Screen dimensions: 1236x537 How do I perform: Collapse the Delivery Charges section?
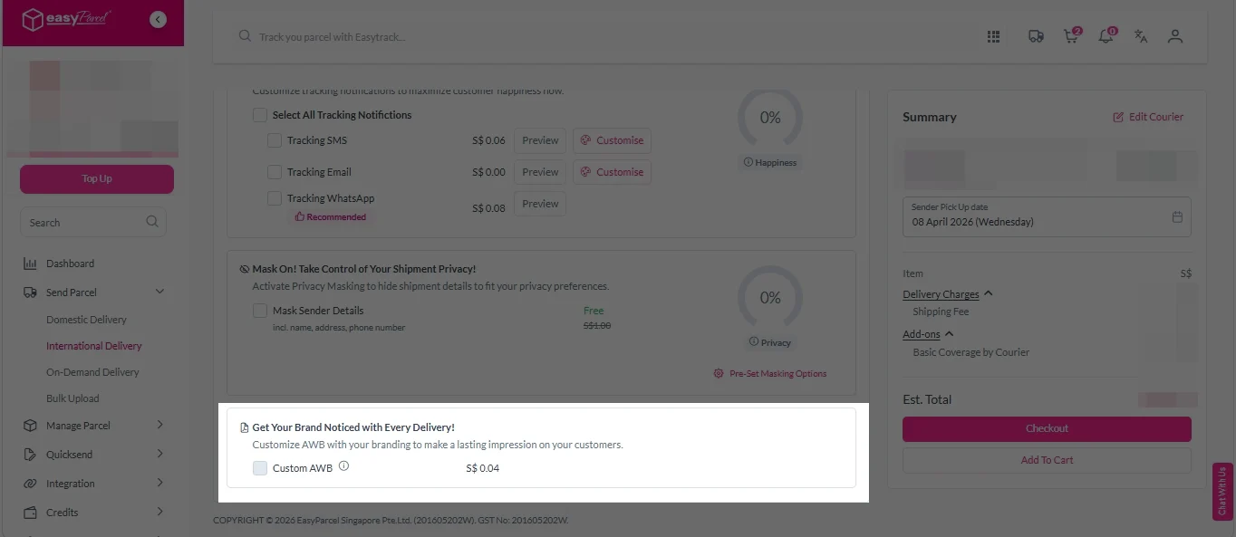(x=988, y=294)
